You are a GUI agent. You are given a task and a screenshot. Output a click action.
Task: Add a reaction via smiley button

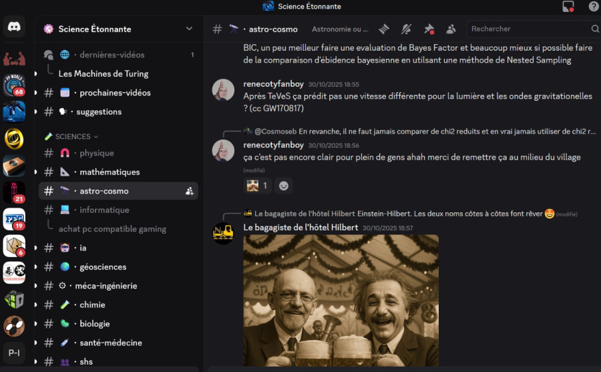pos(284,186)
